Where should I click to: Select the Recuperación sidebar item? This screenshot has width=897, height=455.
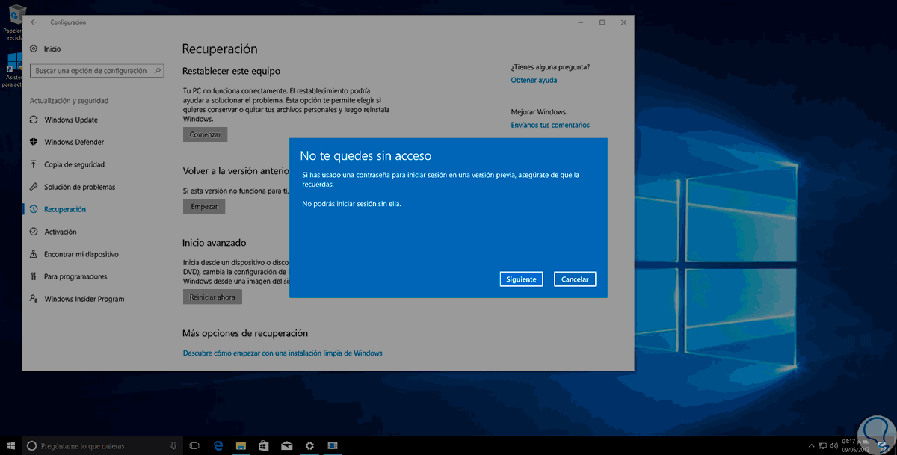(64, 209)
